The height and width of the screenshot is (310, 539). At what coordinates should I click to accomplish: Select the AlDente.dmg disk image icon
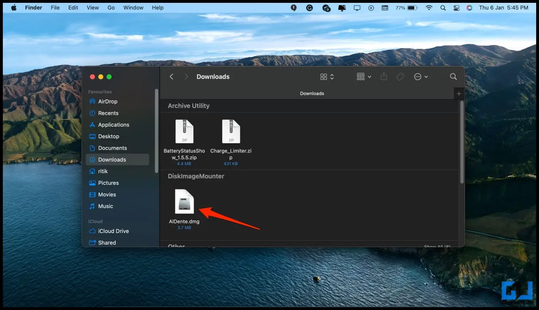[x=185, y=201]
